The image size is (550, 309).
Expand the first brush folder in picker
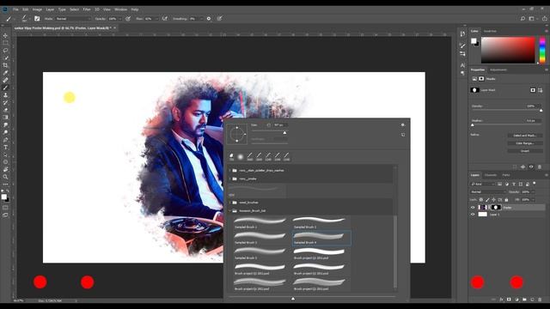click(x=230, y=170)
